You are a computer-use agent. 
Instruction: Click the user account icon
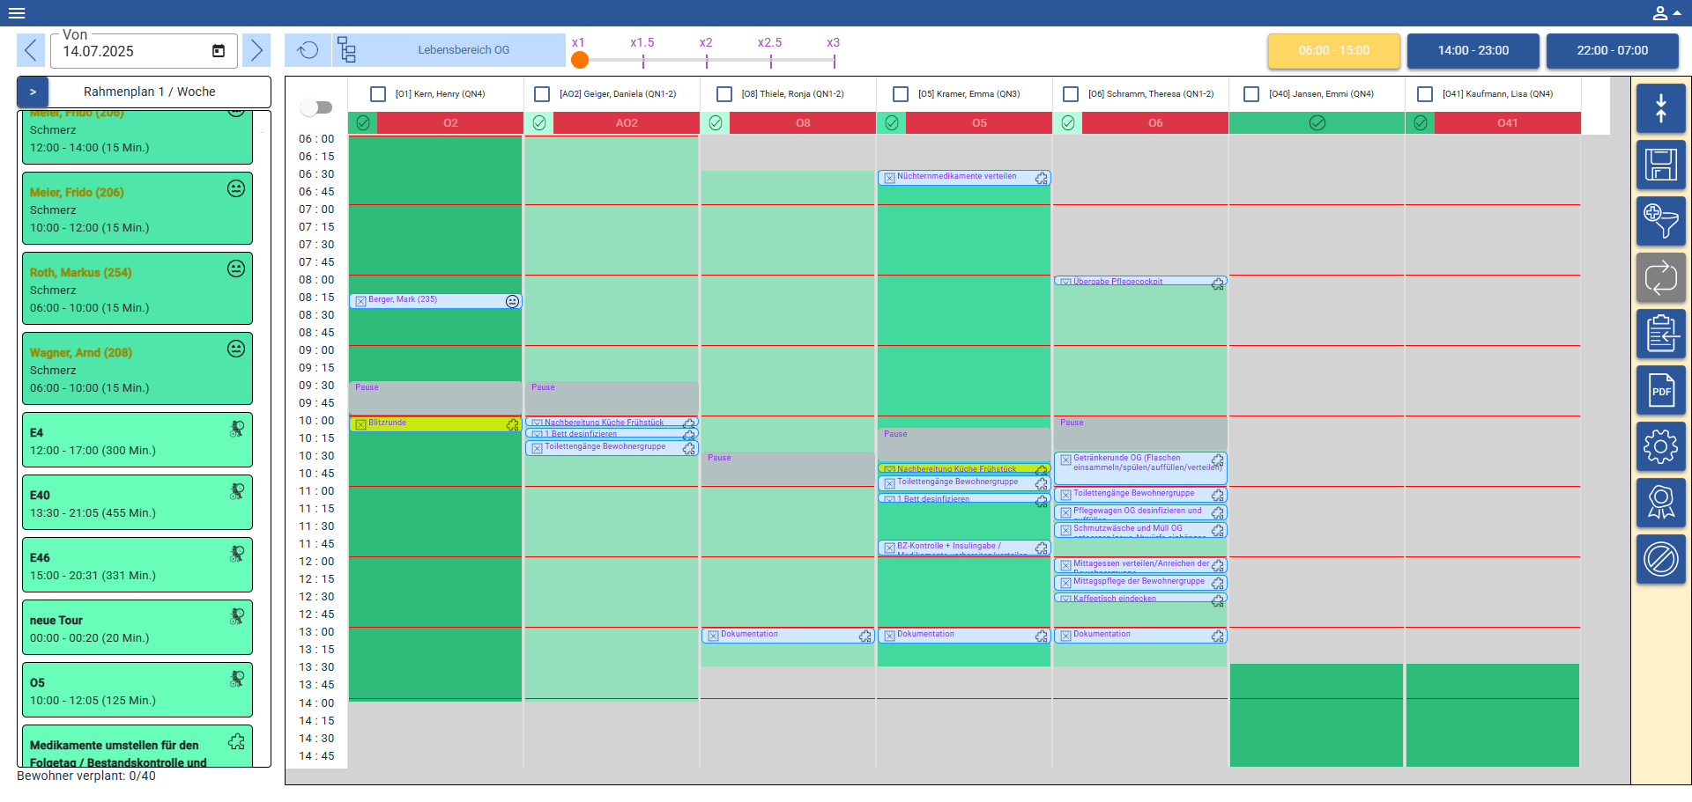(1660, 13)
